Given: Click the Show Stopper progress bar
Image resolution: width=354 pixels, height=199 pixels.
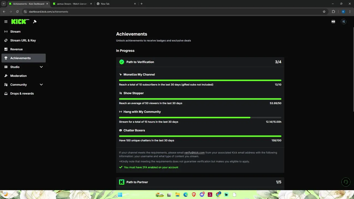Looking at the screenshot, I should coord(200,99).
